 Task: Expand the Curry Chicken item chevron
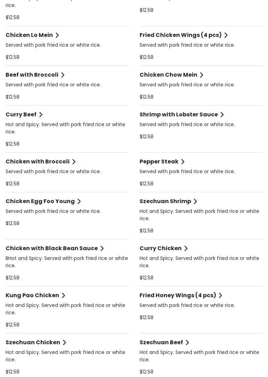pyautogui.click(x=186, y=248)
